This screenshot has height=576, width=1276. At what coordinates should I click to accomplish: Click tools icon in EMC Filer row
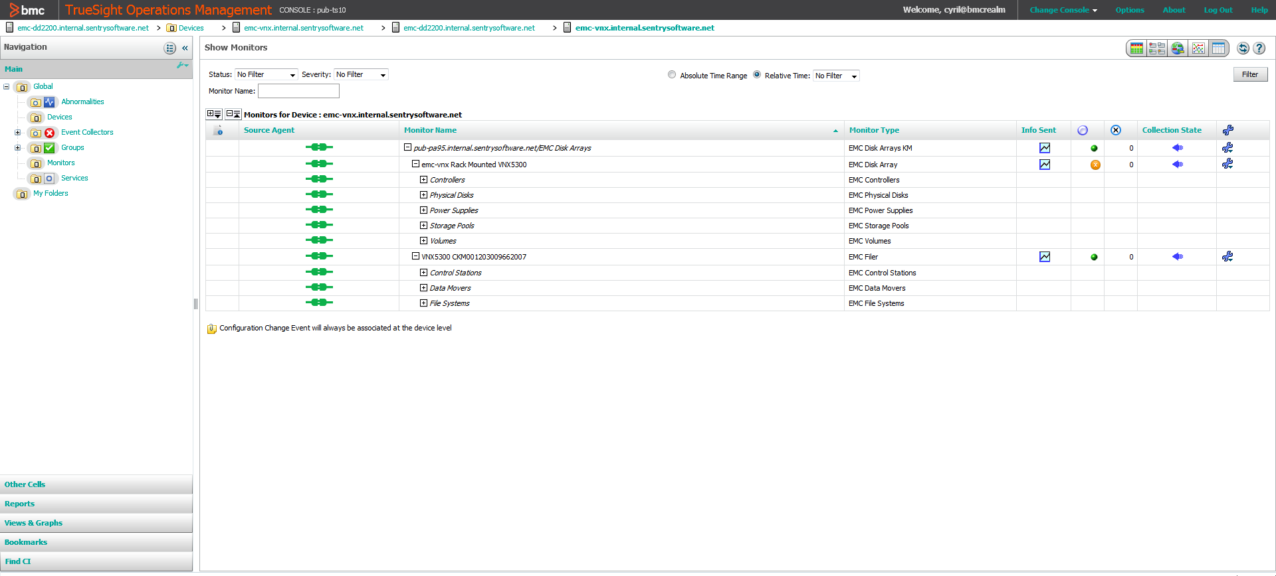click(x=1227, y=256)
